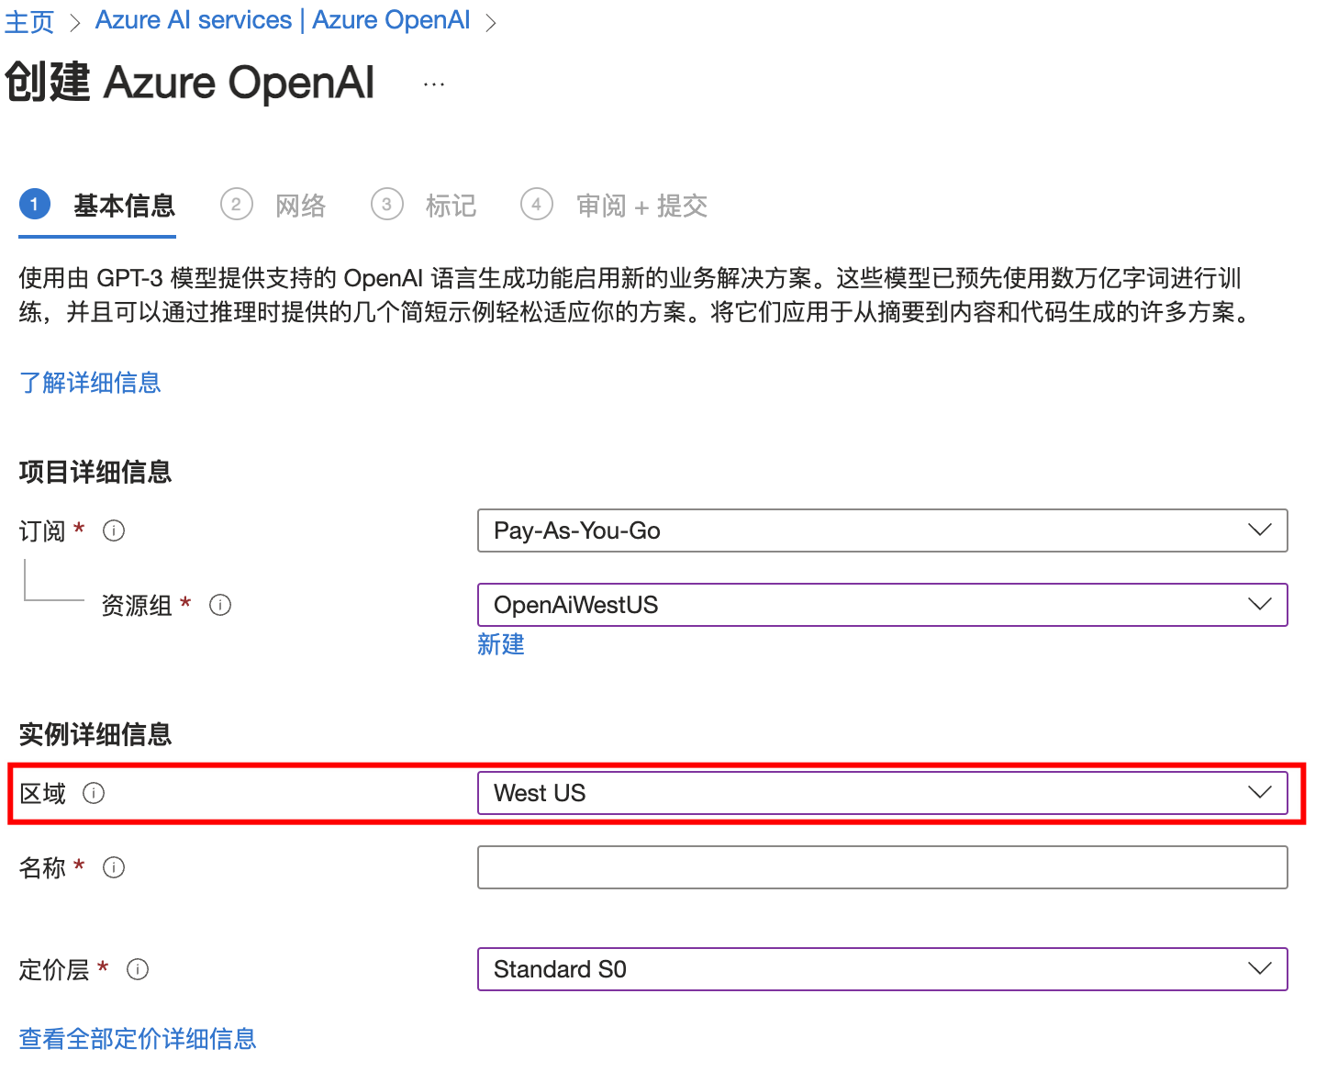Open Azure AI services | Azure OpenAI breadcrumb

[x=283, y=20]
